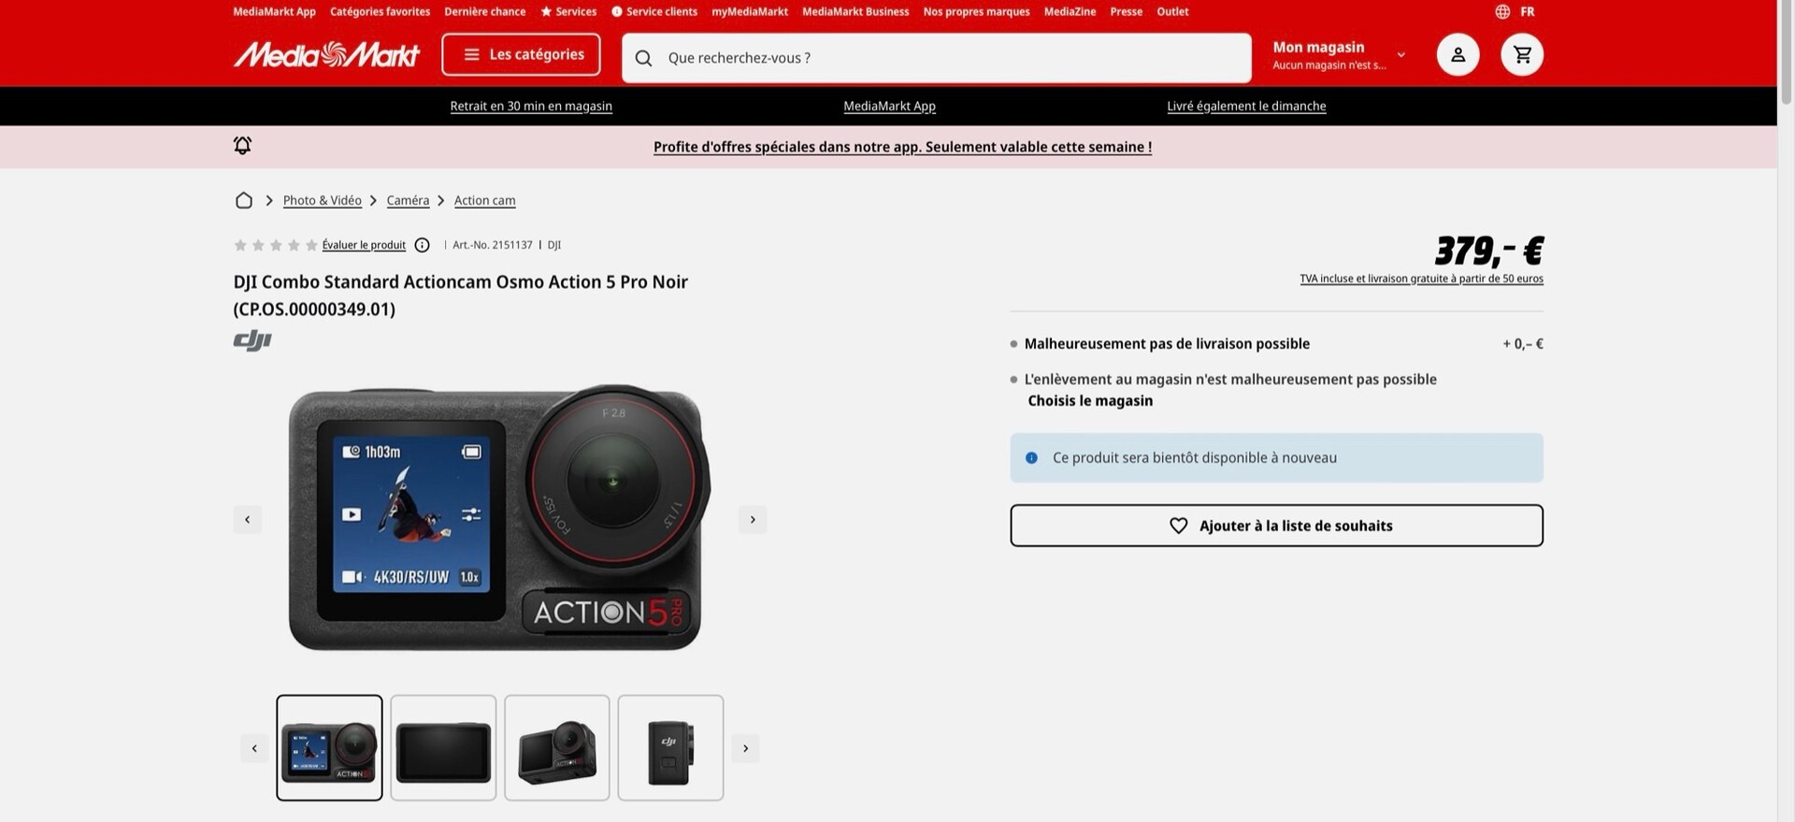
Task: Open Les catégories menu
Action: 522,54
